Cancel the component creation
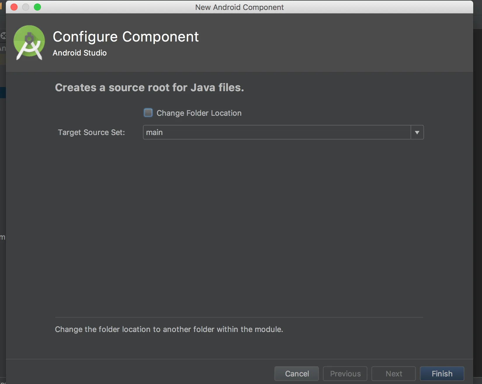Screen dimensions: 482x384 [x=297, y=373]
